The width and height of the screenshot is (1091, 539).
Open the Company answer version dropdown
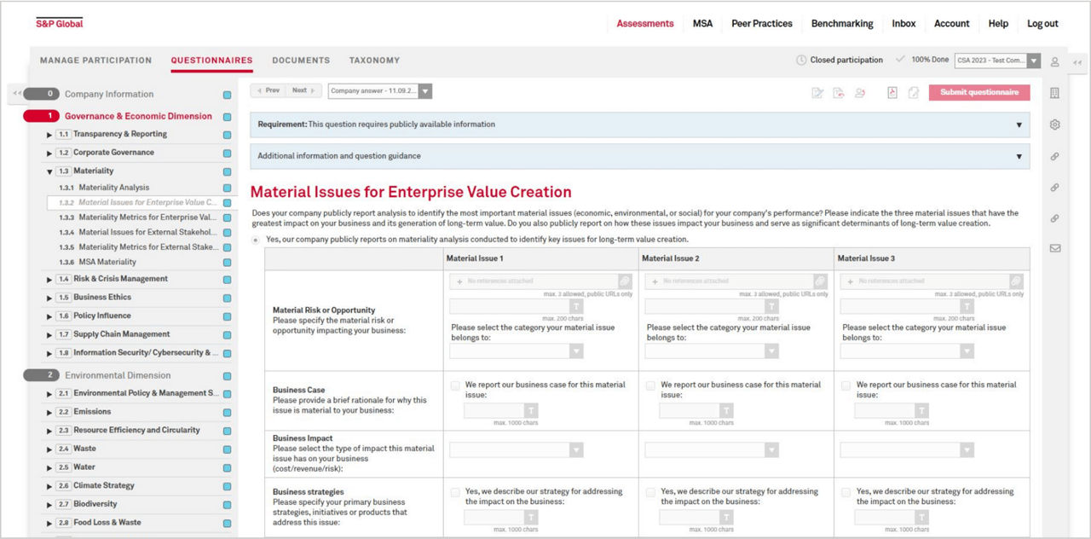tap(425, 90)
